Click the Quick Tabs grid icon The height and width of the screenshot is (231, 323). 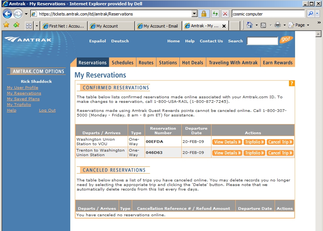(x=29, y=26)
